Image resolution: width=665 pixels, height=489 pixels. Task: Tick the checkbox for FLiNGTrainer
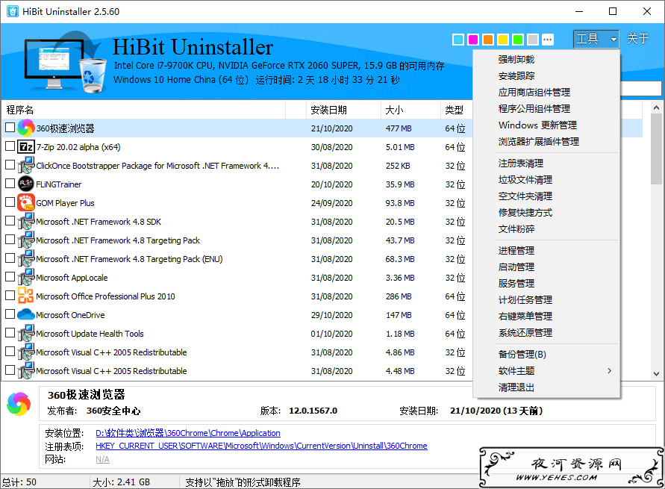[10, 184]
